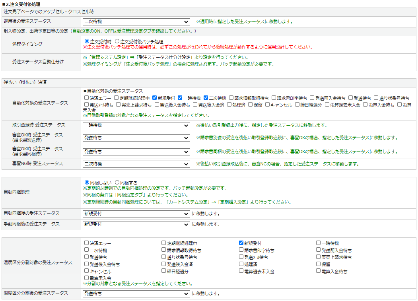Screen dimensions: 418x301
Task: Check 電算入金待ち in 温度区分分割対象の受注ステータス
Action: [319, 271]
